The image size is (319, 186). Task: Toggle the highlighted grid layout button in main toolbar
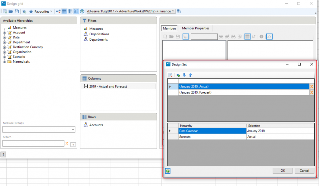coord(64,11)
